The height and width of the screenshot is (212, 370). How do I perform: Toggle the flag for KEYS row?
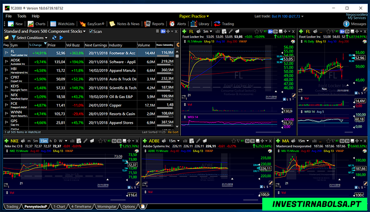(6, 88)
